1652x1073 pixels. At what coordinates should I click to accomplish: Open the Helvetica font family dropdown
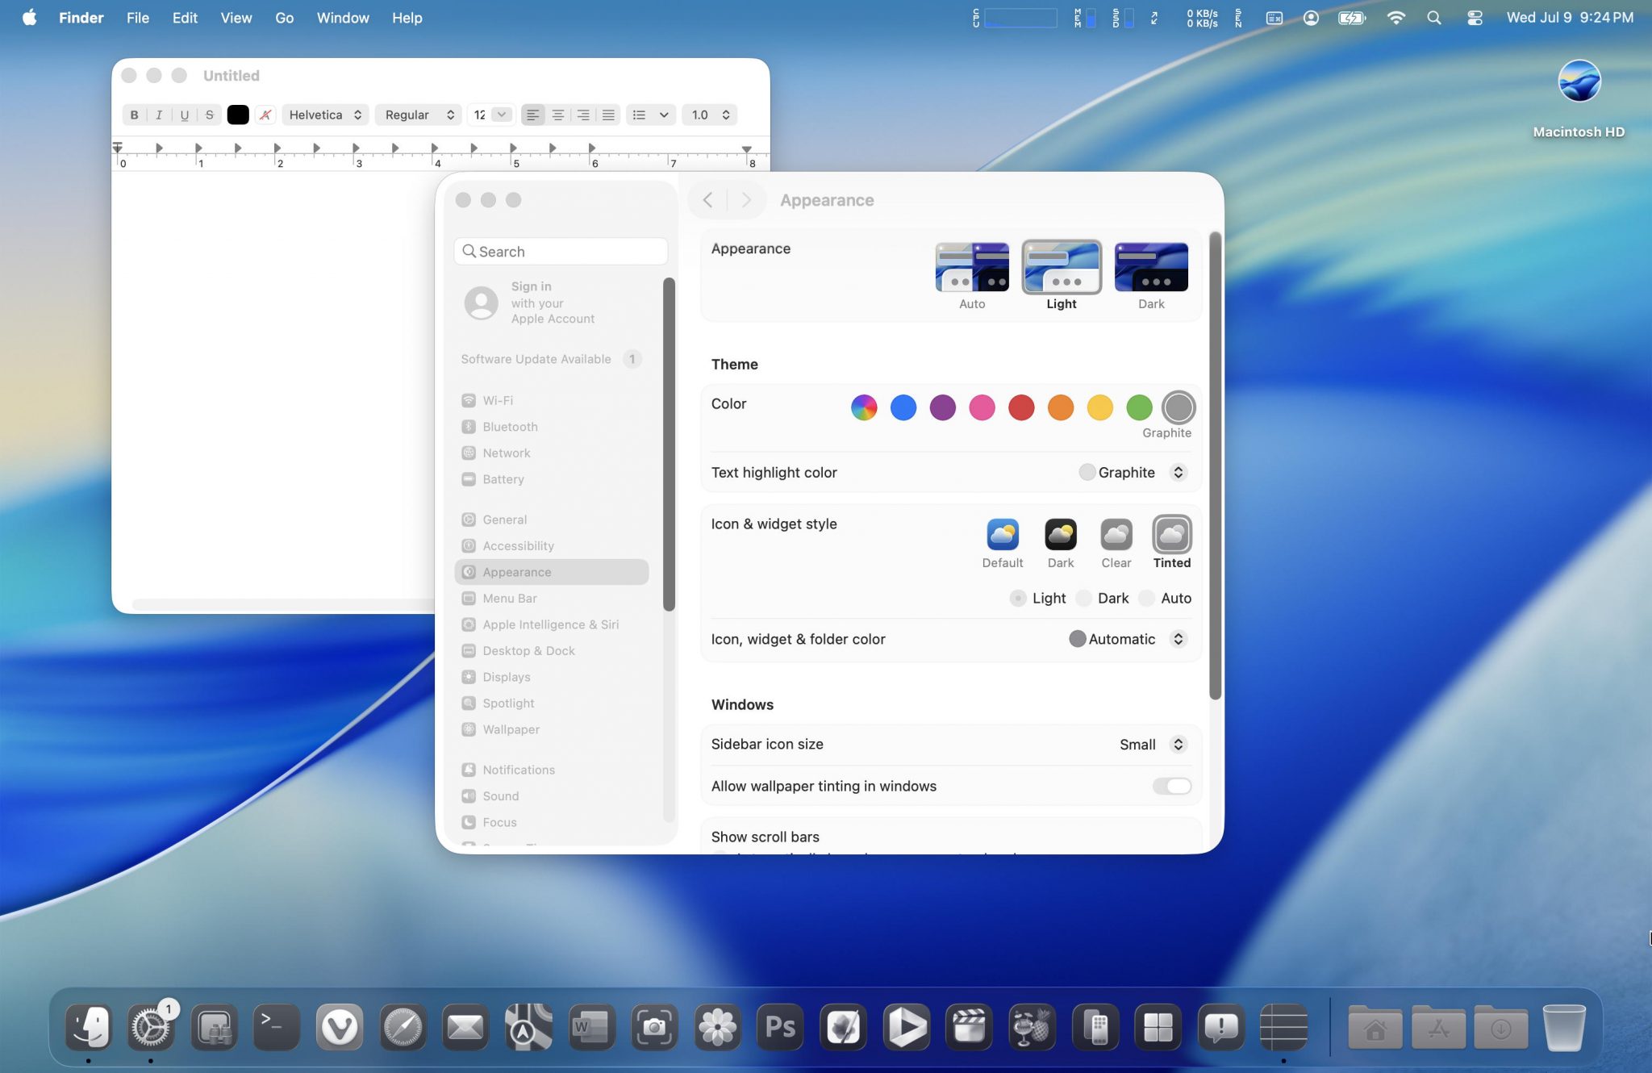pos(325,115)
